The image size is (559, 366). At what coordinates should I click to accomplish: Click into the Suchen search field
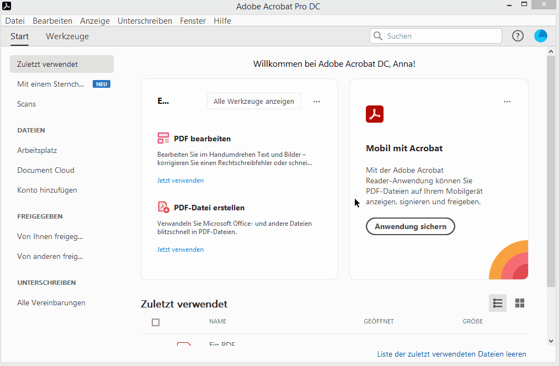click(x=435, y=36)
